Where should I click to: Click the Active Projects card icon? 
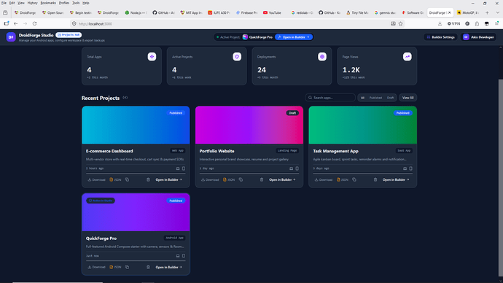coord(237,57)
